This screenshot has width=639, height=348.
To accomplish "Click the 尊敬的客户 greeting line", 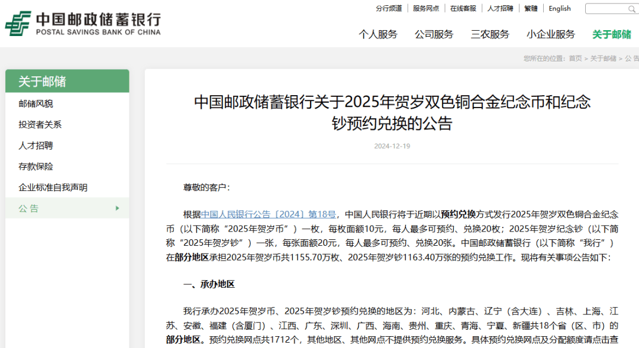I will pyautogui.click(x=206, y=188).
